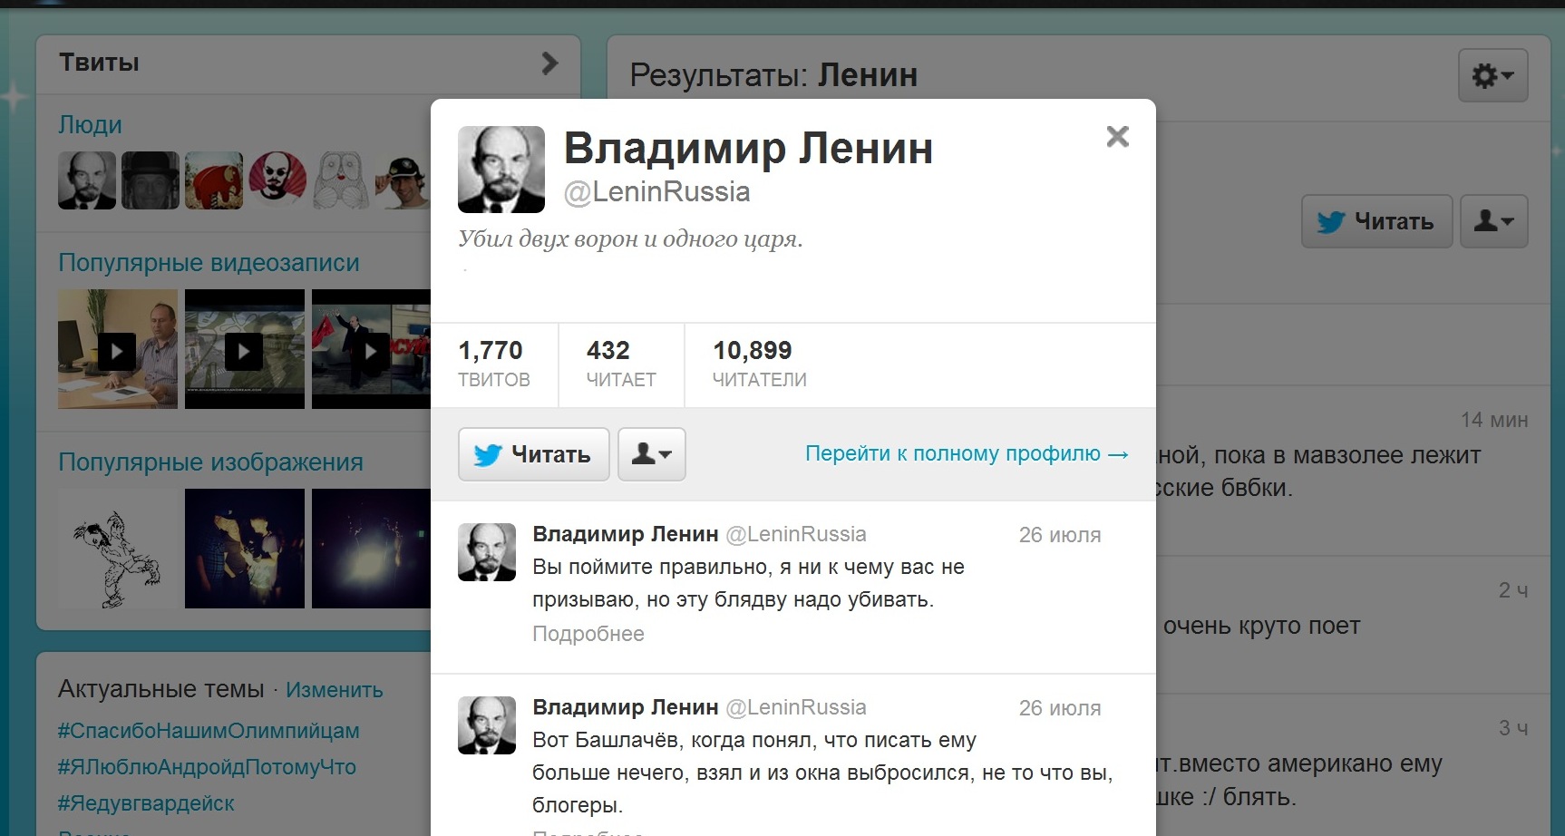Viewport: 1565px width, 836px height.
Task: Open the background user actions dropdown in results
Action: [x=1493, y=221]
